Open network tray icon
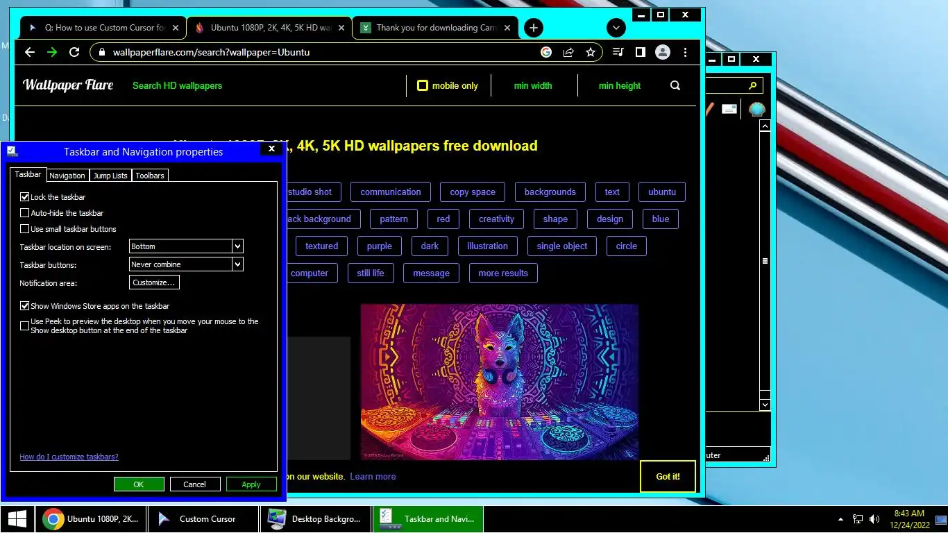Image resolution: width=948 pixels, height=533 pixels. click(x=858, y=519)
